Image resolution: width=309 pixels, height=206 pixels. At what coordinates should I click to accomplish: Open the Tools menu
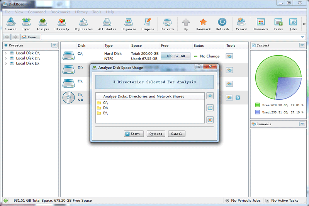pyautogui.click(x=97, y=12)
